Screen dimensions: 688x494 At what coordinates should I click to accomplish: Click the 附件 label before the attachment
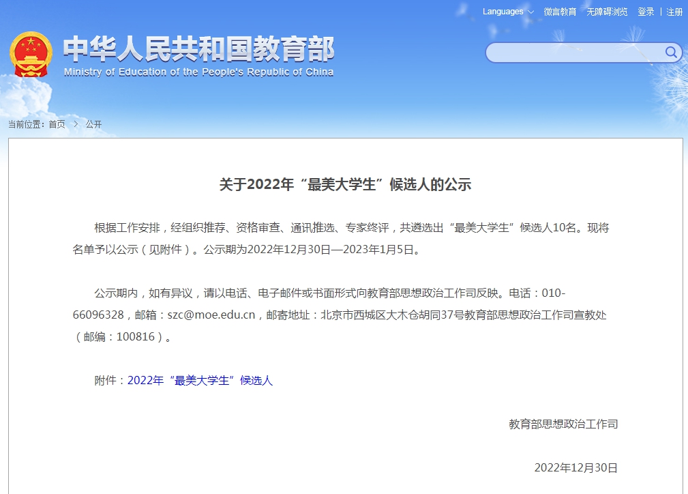click(x=108, y=381)
